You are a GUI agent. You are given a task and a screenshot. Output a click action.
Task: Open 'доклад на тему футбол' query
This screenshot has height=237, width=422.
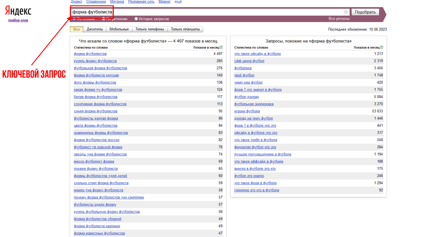coord(254,118)
